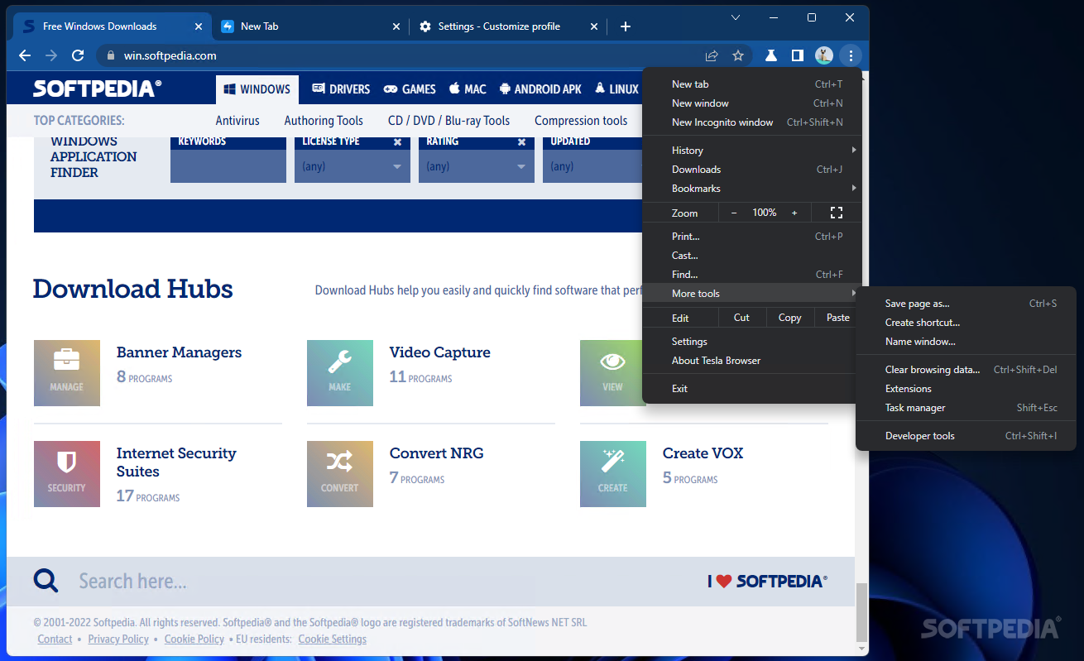
Task: Expand the More tools submenu
Action: click(x=752, y=294)
